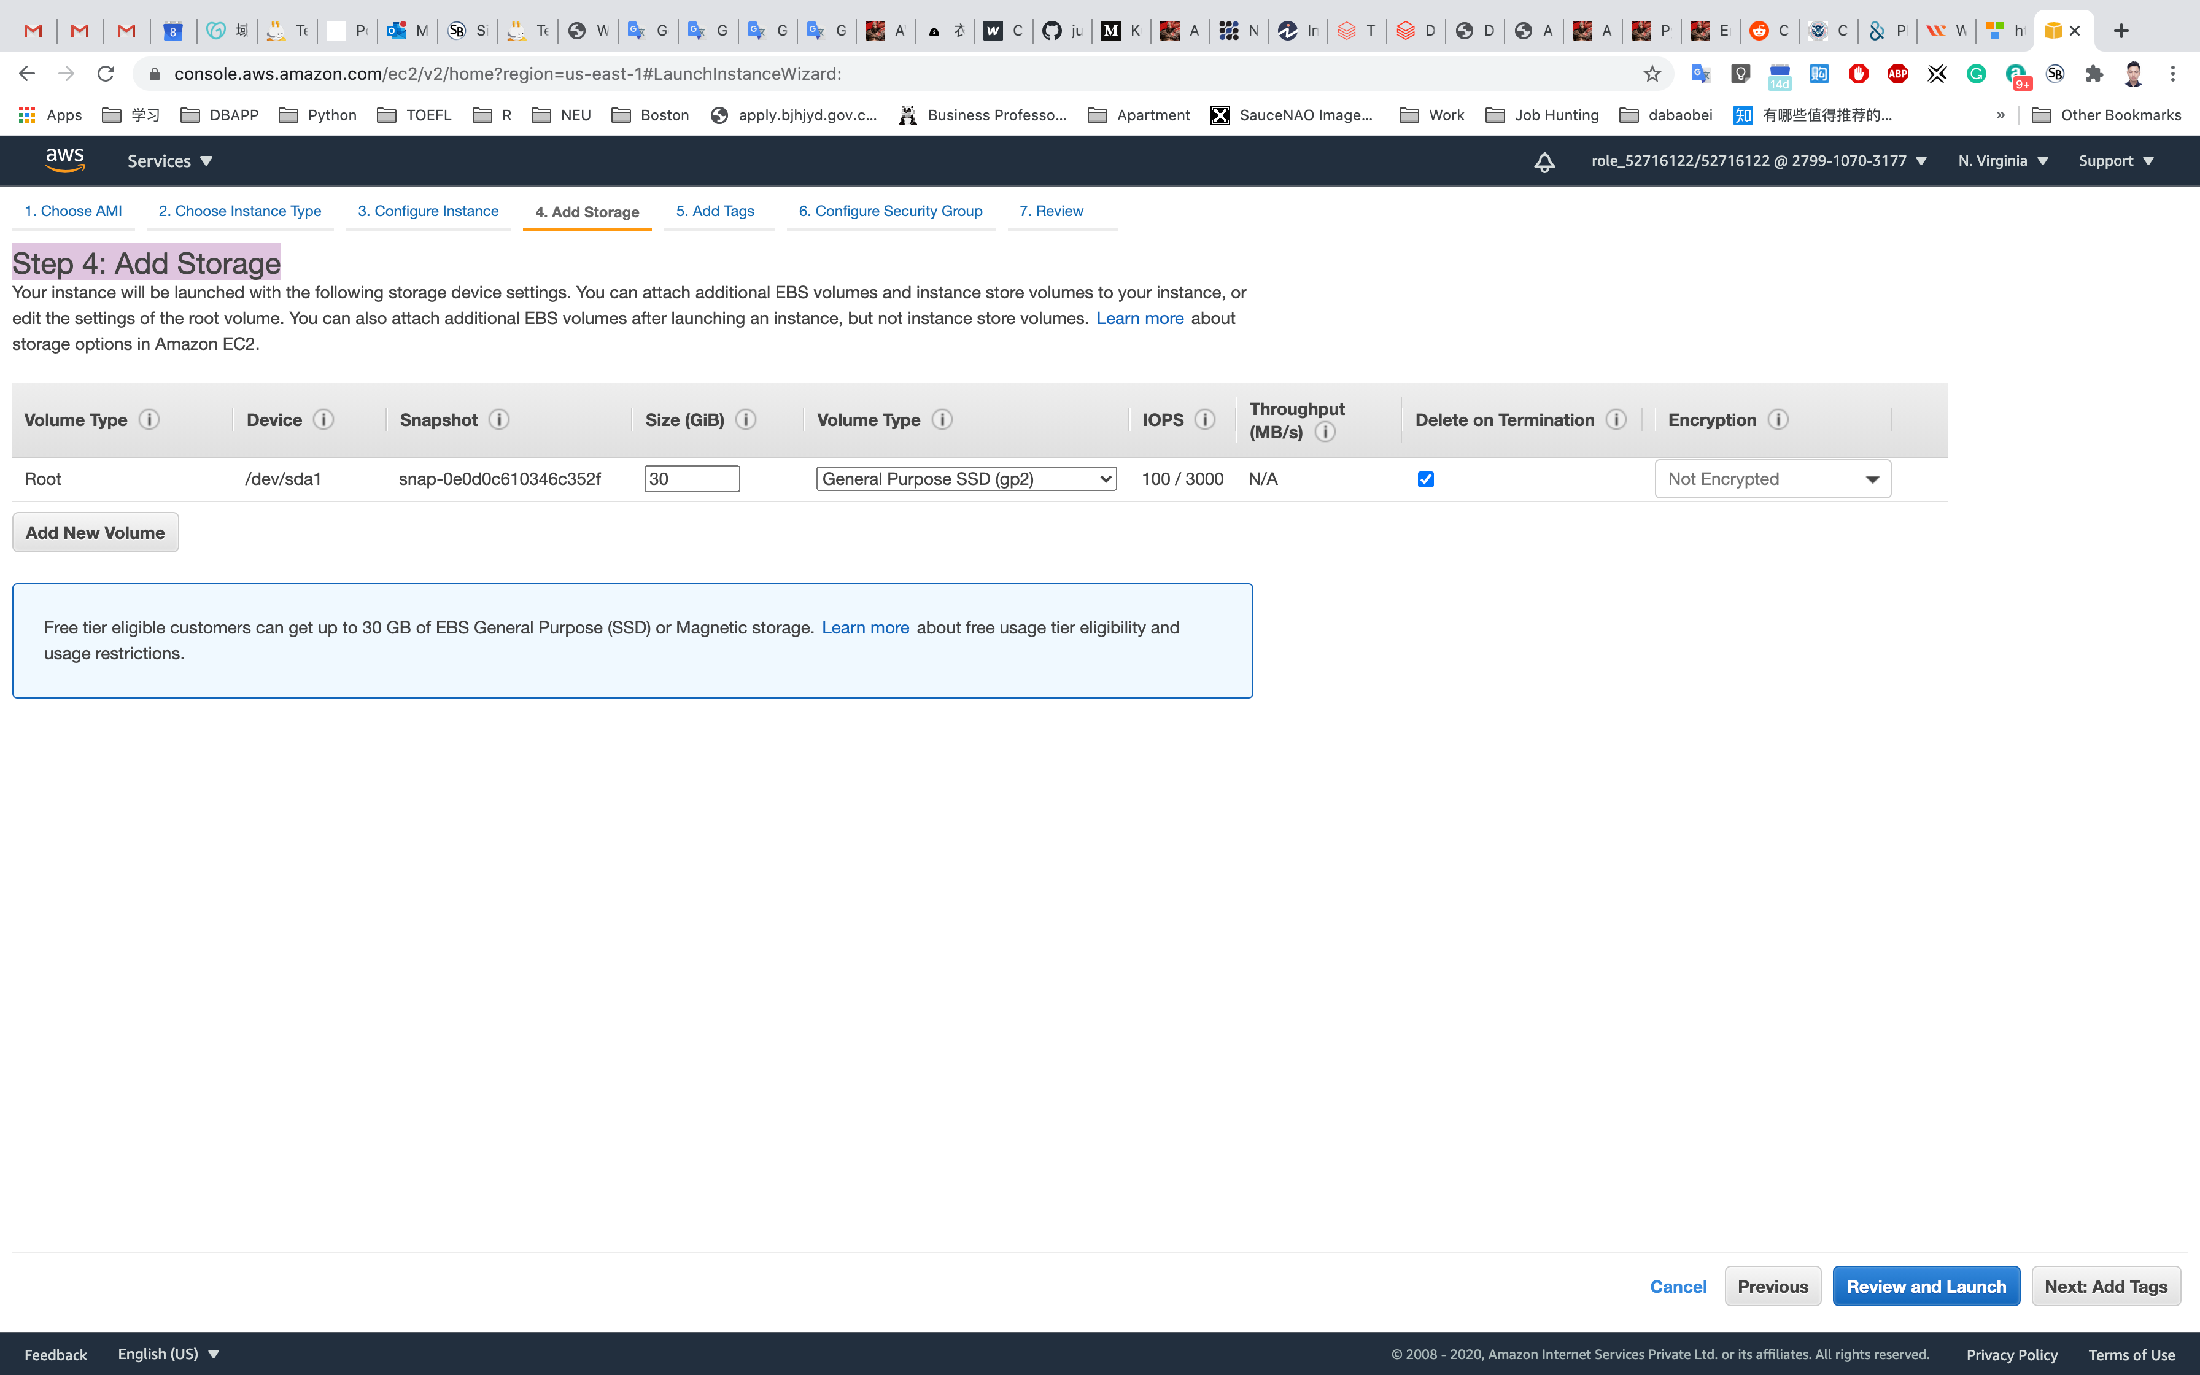2200x1375 pixels.
Task: Expand the Services menu
Action: coord(169,161)
